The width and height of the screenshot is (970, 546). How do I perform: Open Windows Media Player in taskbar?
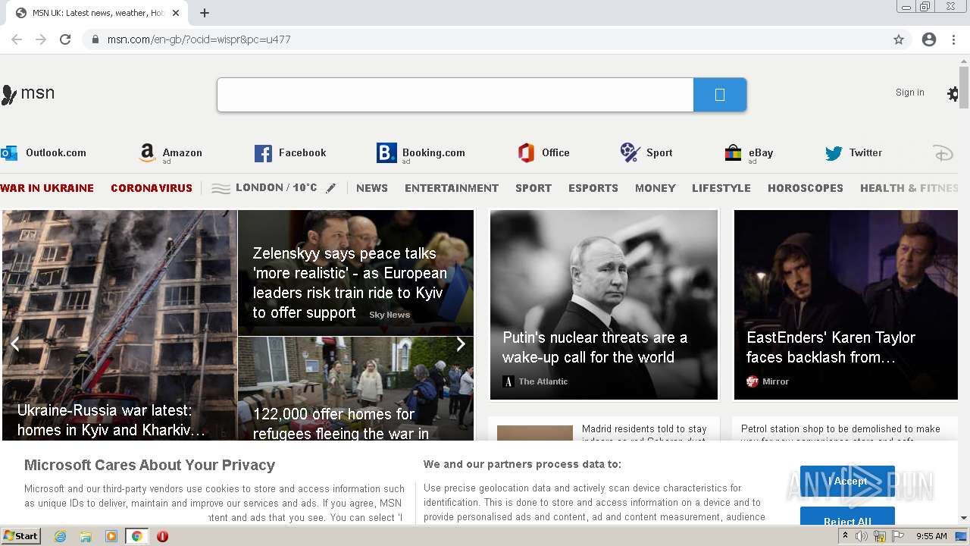coord(111,536)
